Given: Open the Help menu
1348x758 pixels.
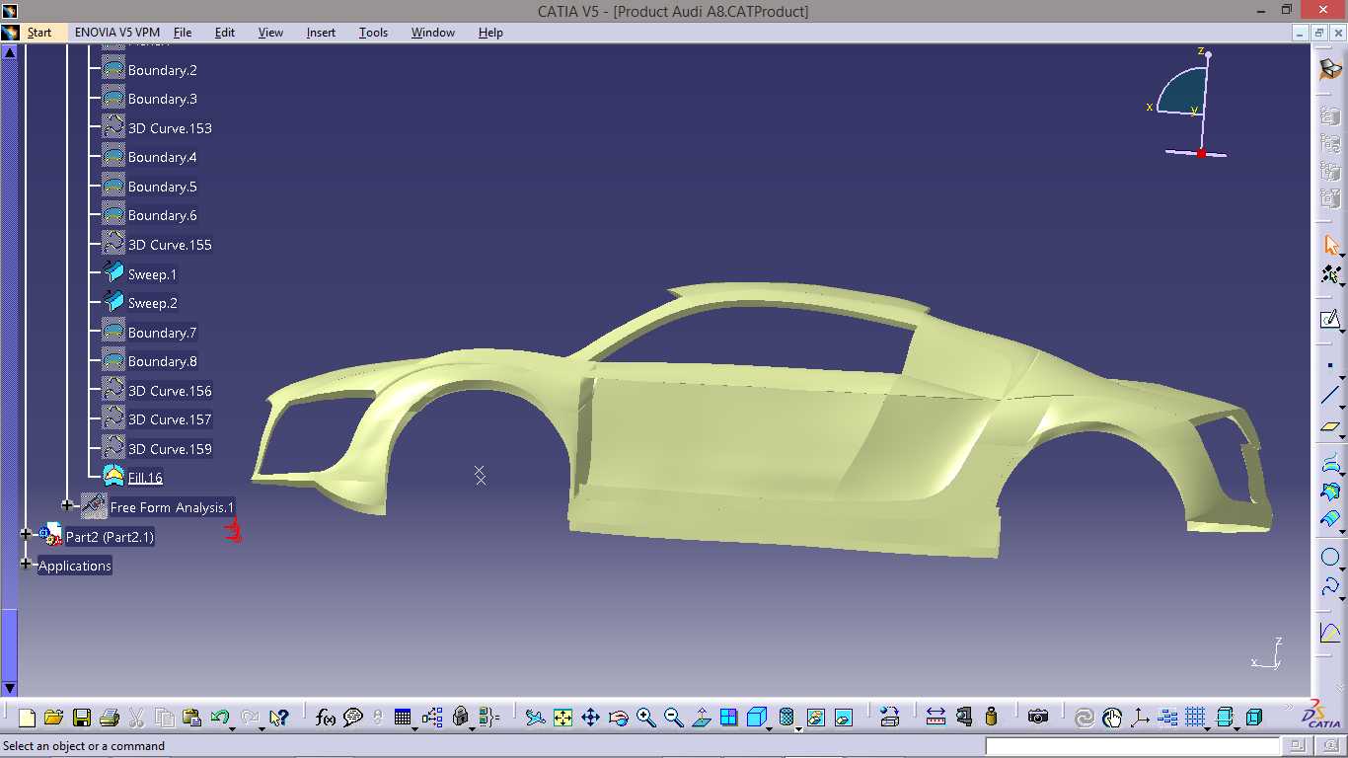Looking at the screenshot, I should pos(490,33).
